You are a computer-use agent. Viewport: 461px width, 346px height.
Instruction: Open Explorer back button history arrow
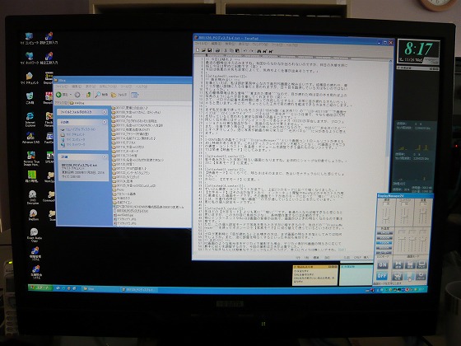[x=71, y=95]
